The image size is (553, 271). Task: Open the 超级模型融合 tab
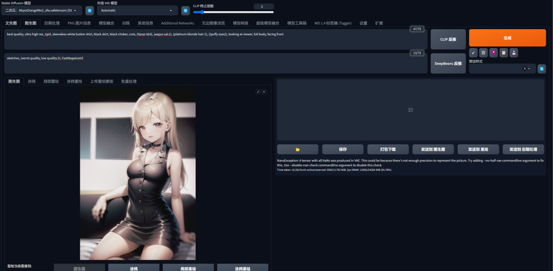[268, 23]
